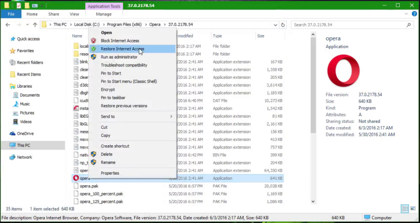Expand the ribbon using the chevron
The width and height of the screenshot is (420, 223).
point(406,14)
